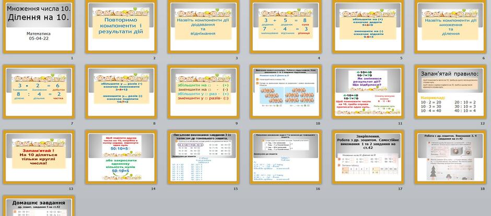Select slide 'Домашнє завдання'
Image resolution: width=491 pixels, height=216 pixels.
[x=39, y=206]
